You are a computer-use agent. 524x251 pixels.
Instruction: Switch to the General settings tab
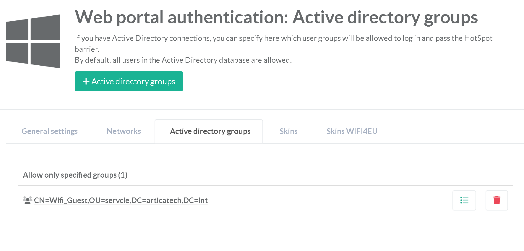50,131
